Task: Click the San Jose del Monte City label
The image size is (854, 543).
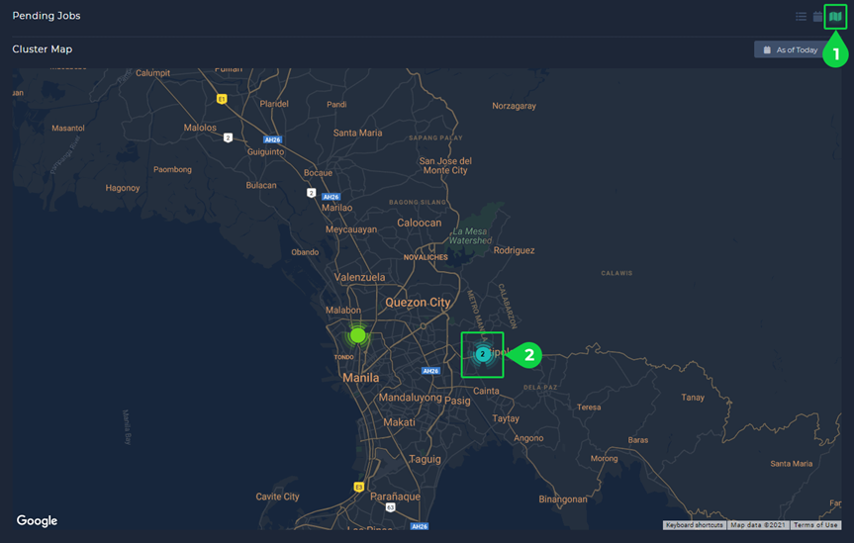Action: click(445, 165)
